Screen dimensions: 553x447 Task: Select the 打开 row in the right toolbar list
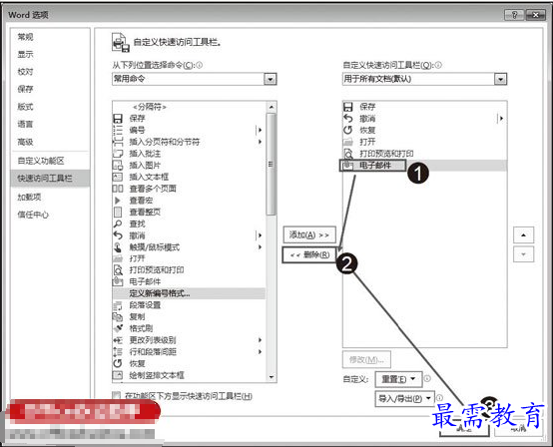click(424, 142)
